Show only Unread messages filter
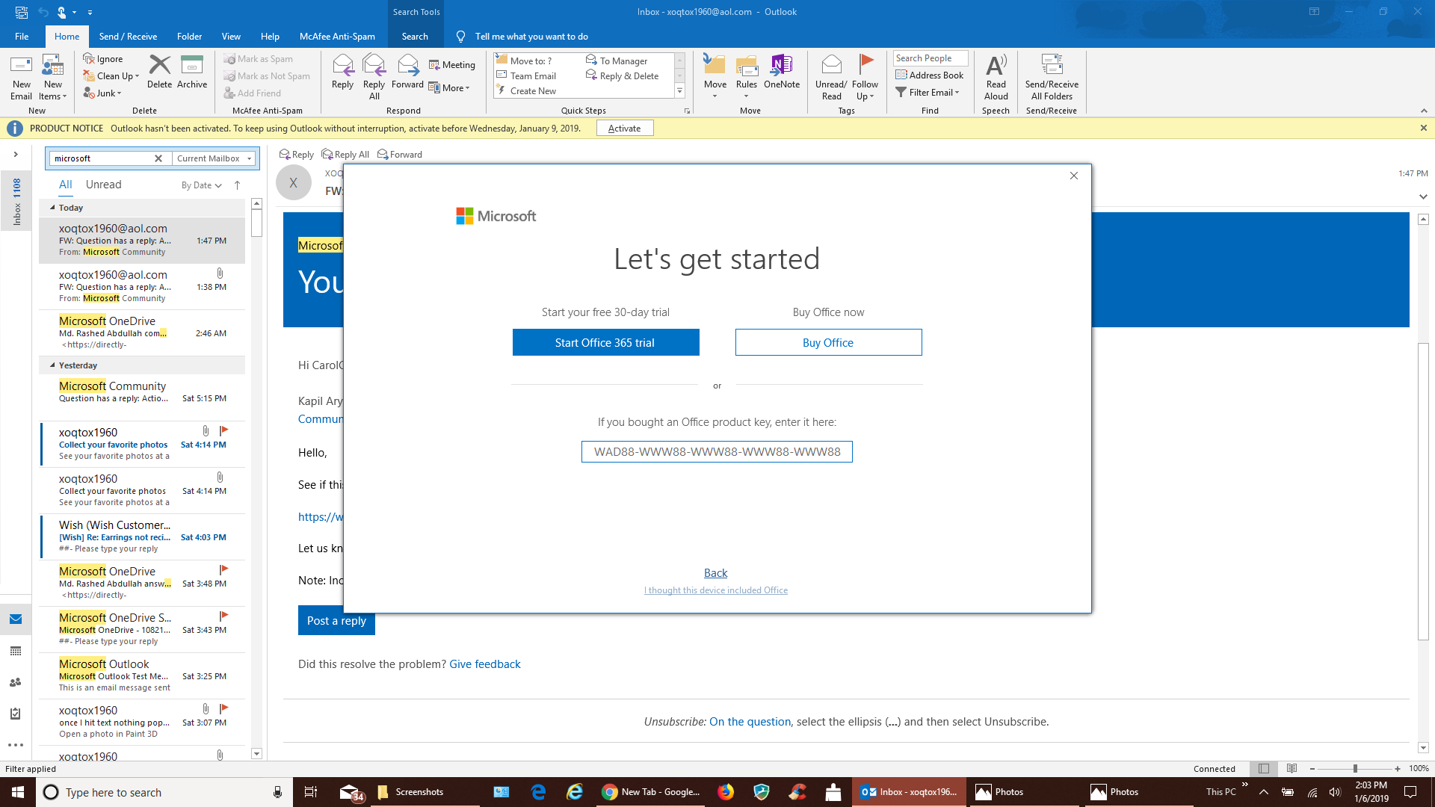1435x807 pixels. (x=103, y=185)
